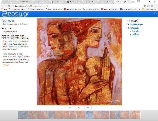This screenshot has width=158, height=121.
Task: Open the Πολιτισμός gallery link
Action: pyautogui.click(x=134, y=28)
